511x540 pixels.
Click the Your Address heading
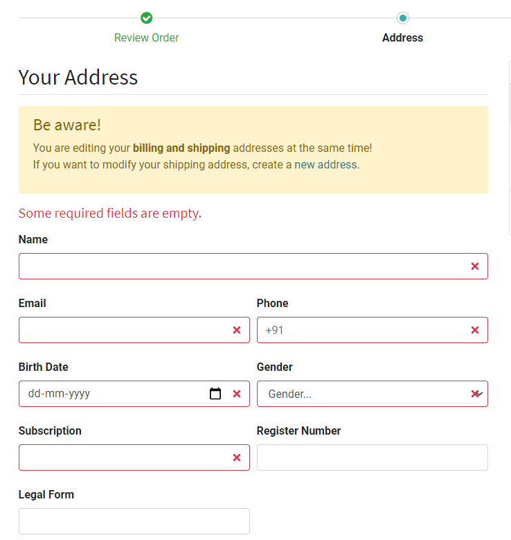coord(78,77)
